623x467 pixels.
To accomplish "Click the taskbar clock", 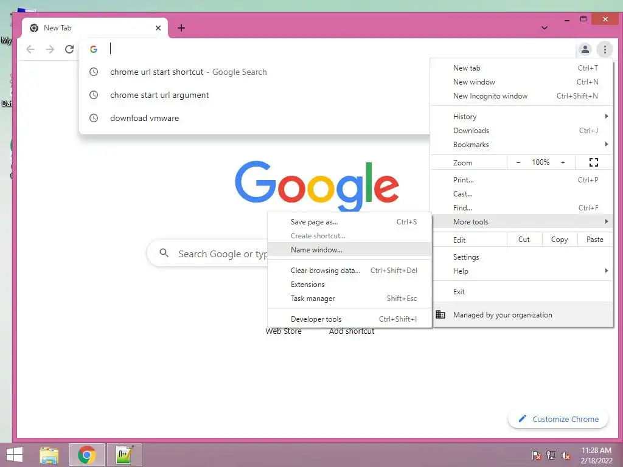I will 596,455.
